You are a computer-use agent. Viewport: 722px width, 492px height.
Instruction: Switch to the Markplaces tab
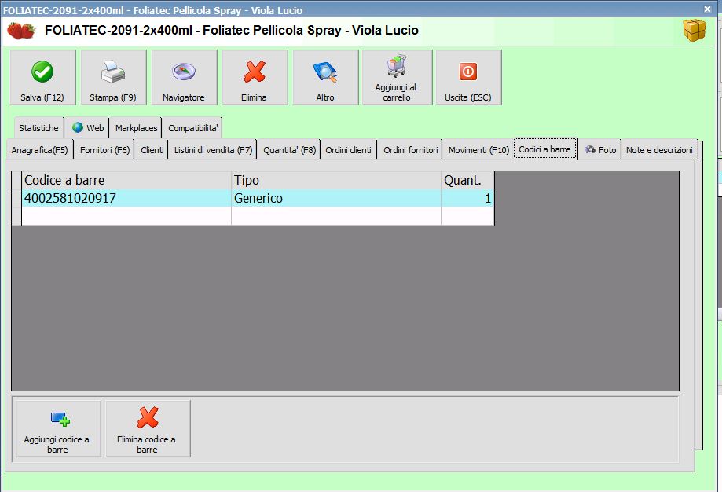tap(136, 127)
